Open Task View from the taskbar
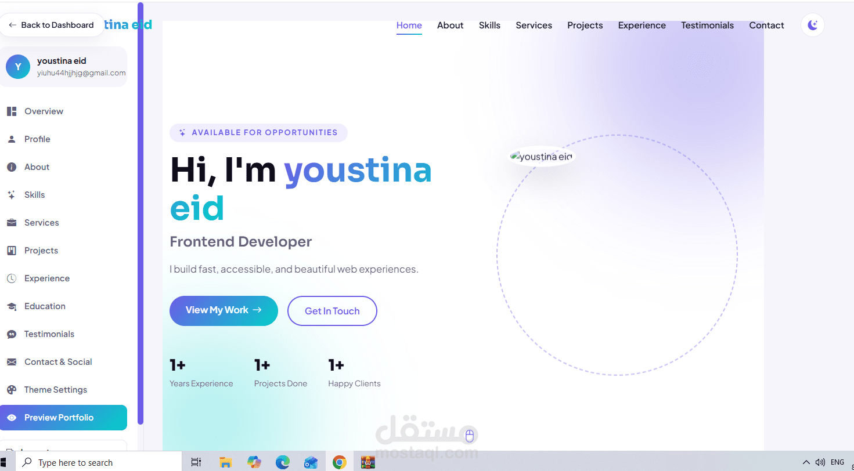The image size is (854, 471). (196, 462)
